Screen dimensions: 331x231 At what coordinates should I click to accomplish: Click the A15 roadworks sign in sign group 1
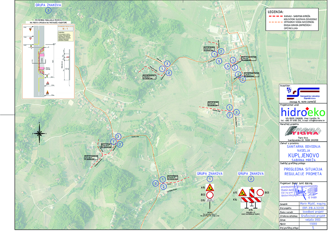point(210,187)
